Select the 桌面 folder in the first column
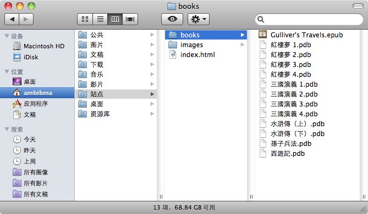Screen dimensions: 368x214 coord(116,104)
